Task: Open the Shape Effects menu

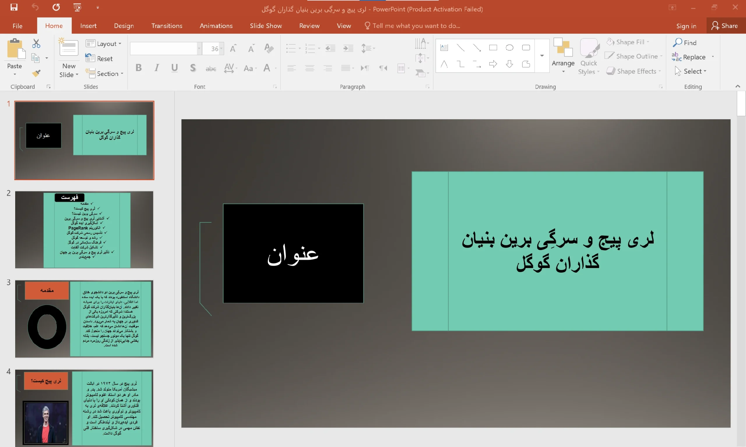Action: [x=634, y=71]
